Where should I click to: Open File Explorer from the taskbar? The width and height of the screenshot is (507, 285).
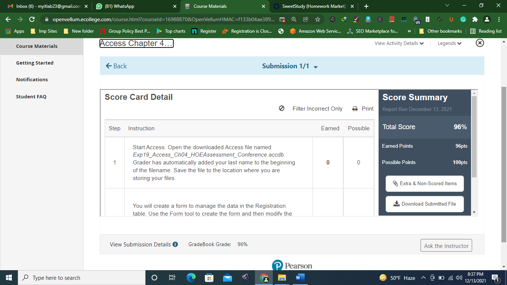point(282,278)
